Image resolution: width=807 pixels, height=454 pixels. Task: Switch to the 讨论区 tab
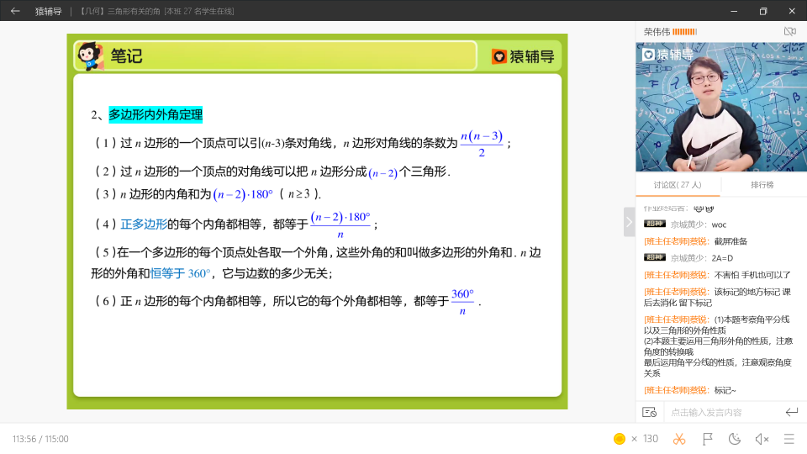(678, 185)
